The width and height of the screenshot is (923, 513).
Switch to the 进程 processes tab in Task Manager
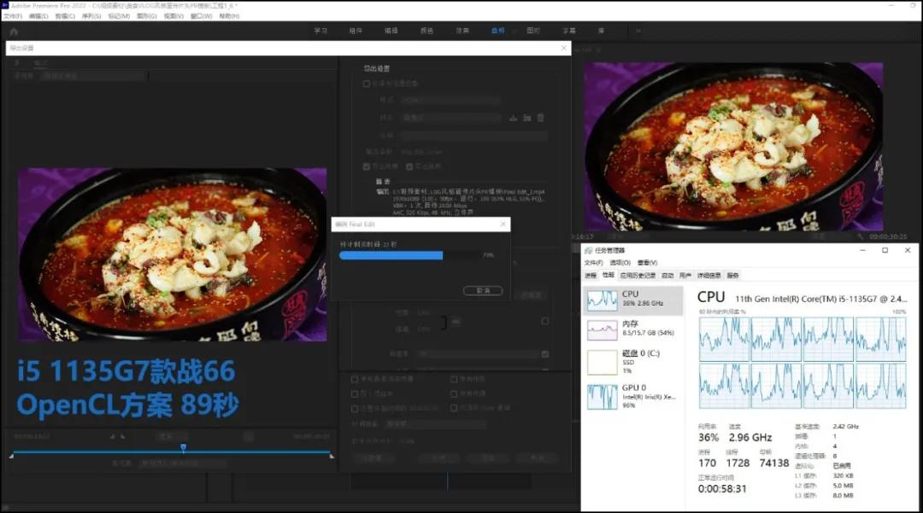pyautogui.click(x=591, y=275)
